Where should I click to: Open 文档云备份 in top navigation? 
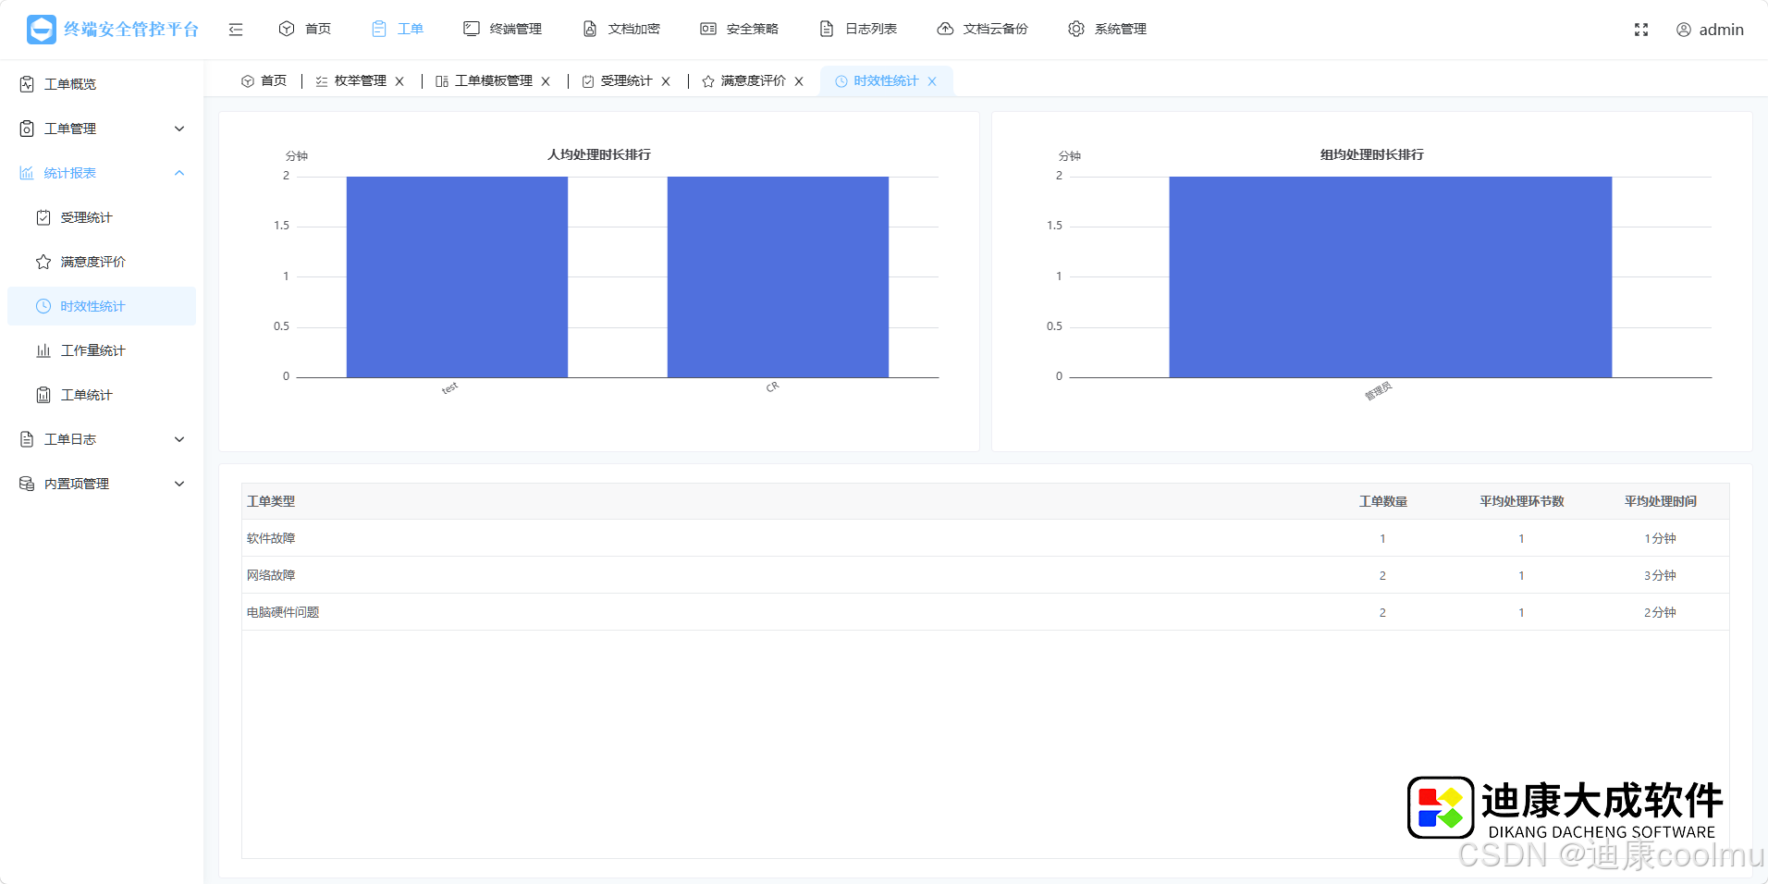point(983,29)
